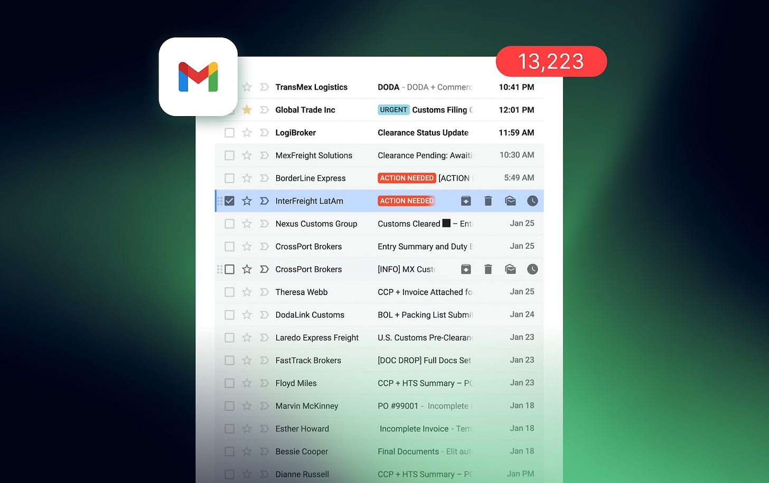The image size is (769, 483).
Task: Star the Laredo Express Freight email
Action: (247, 337)
